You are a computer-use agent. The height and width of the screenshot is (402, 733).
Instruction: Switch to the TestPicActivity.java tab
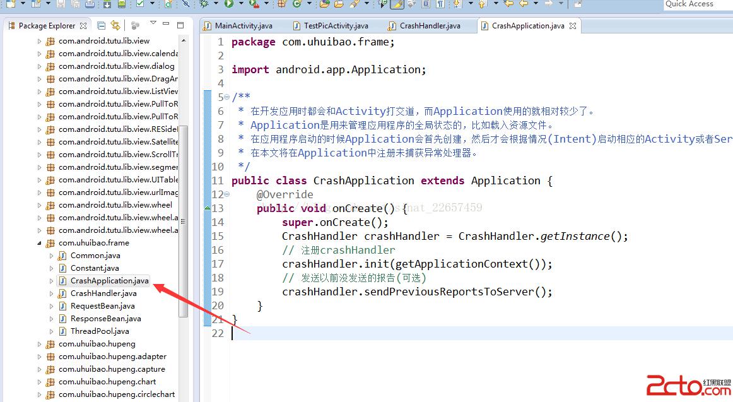331,26
